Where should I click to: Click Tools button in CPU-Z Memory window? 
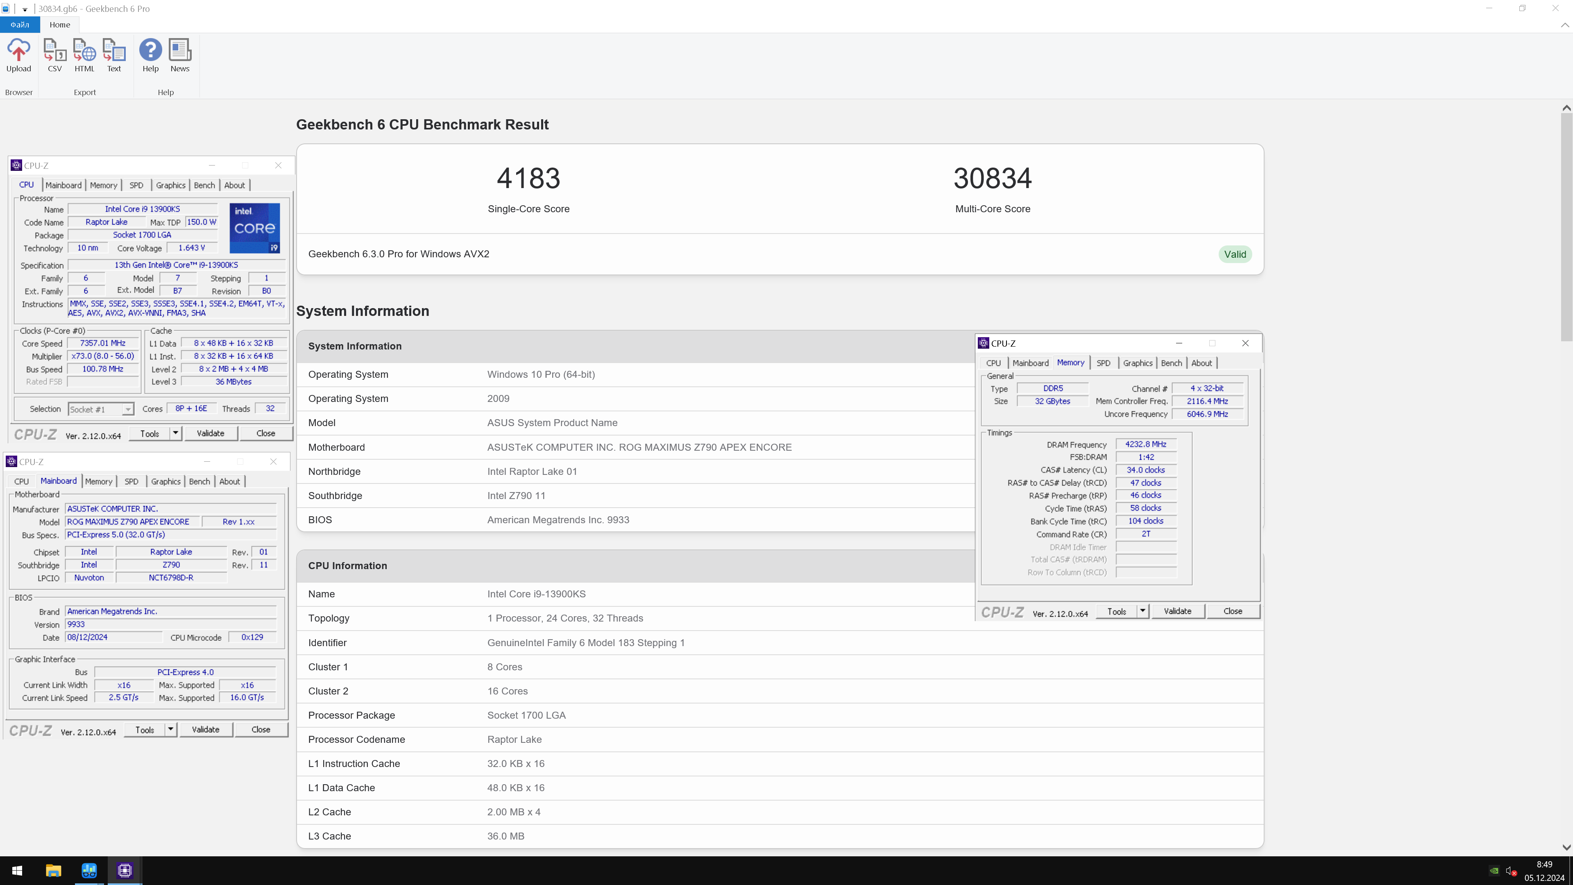click(1117, 611)
